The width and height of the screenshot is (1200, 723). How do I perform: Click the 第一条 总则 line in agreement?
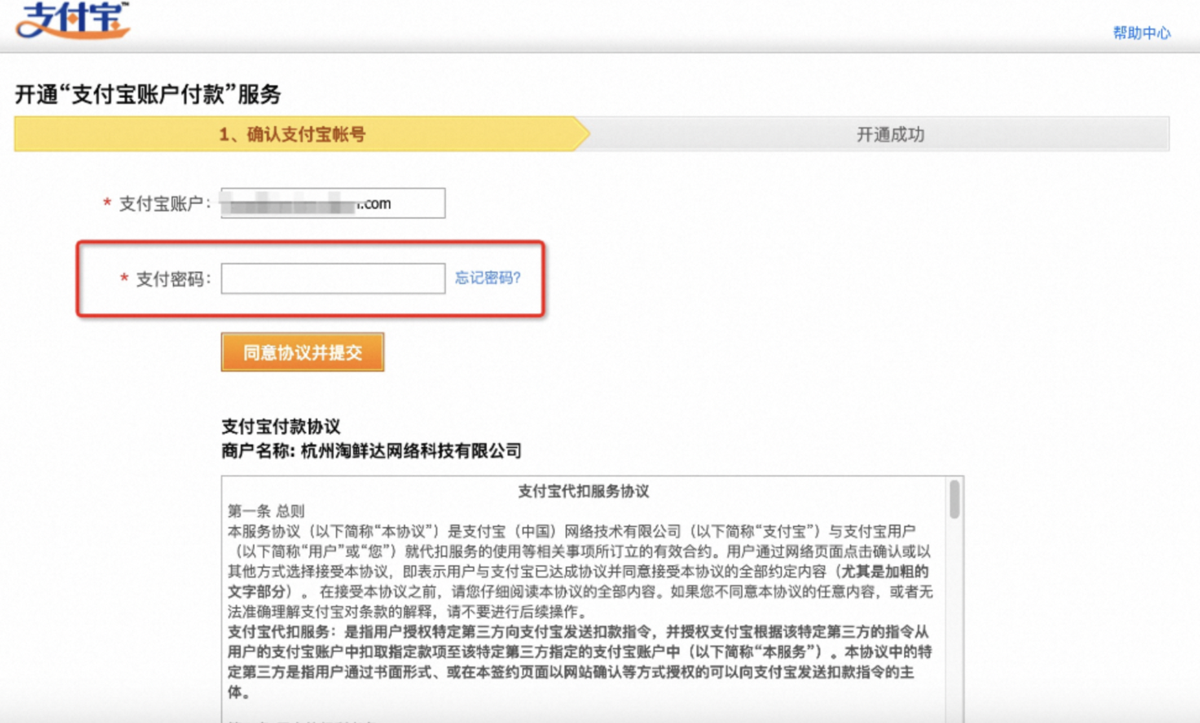tap(266, 511)
